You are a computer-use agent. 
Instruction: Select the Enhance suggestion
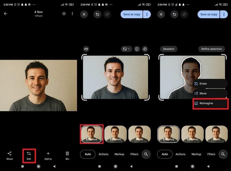[92, 134]
